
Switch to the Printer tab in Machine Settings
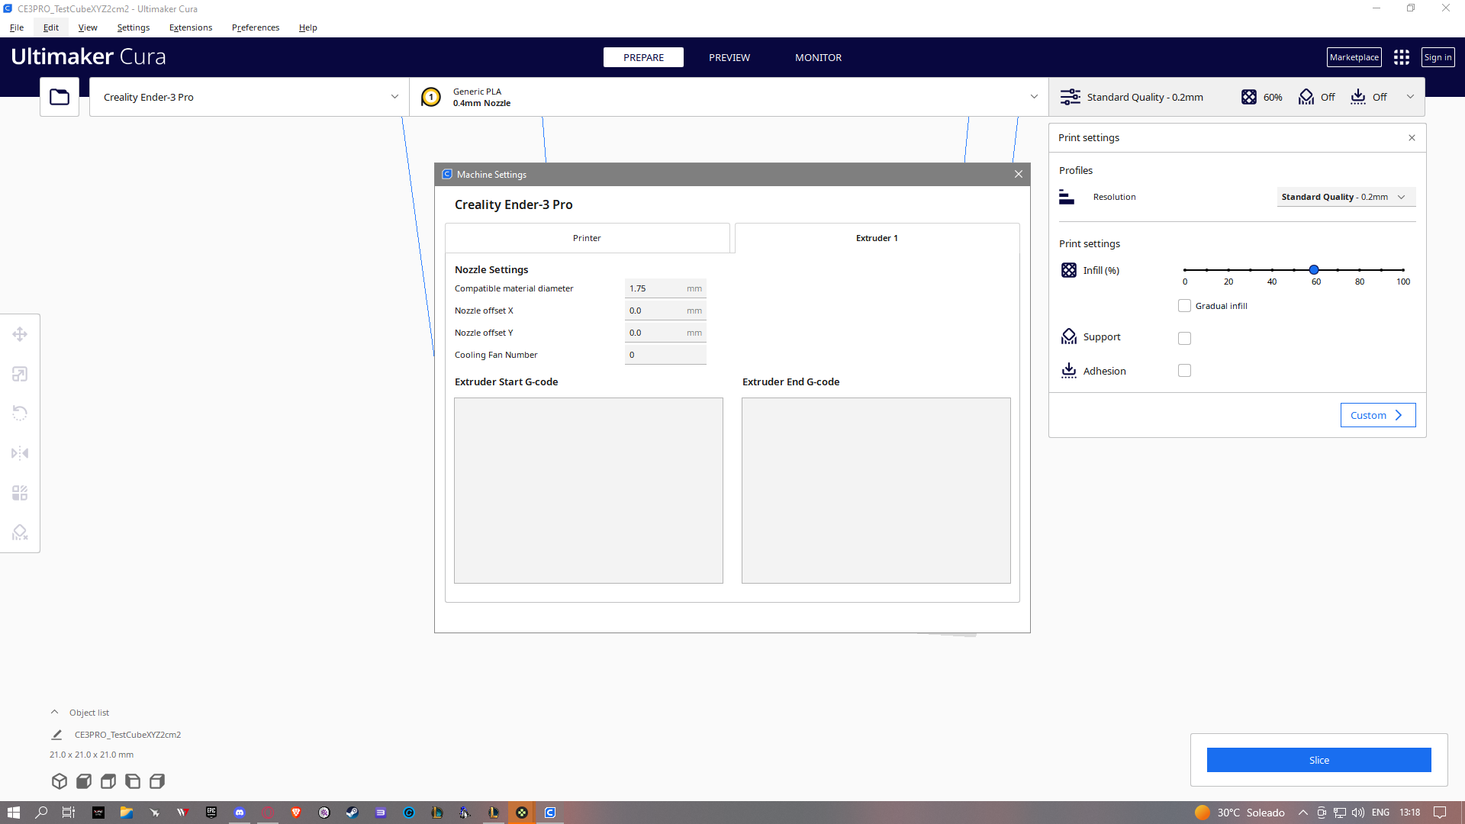coord(587,238)
